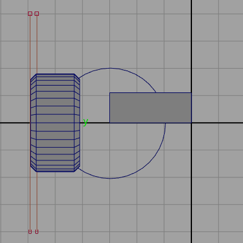
Task: Click the left red square handle
Action: tap(30, 13)
